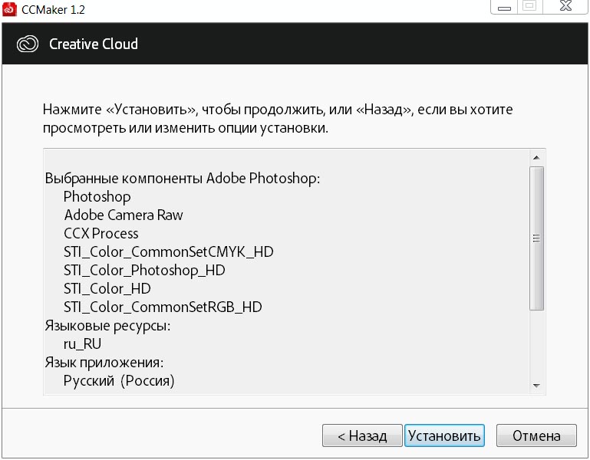Image resolution: width=590 pixels, height=460 pixels.
Task: Select the Photoshop component line
Action: point(97,197)
